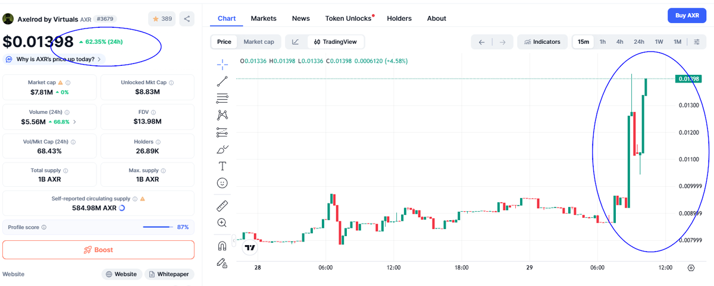Viewport: 714px width, 286px height.
Task: Redo chart action with right arrow
Action: [x=502, y=42]
